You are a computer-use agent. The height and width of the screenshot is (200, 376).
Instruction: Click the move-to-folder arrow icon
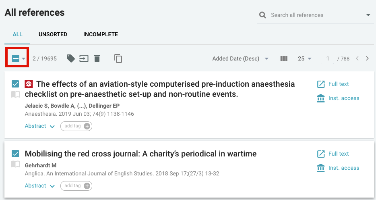[84, 58]
